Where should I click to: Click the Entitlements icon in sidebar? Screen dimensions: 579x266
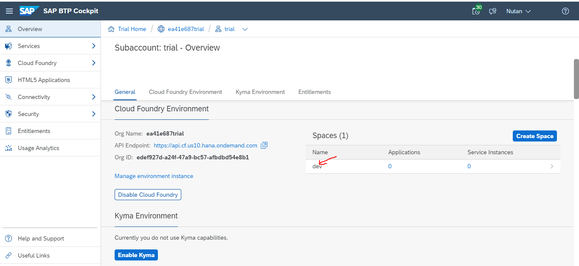pyautogui.click(x=8, y=131)
